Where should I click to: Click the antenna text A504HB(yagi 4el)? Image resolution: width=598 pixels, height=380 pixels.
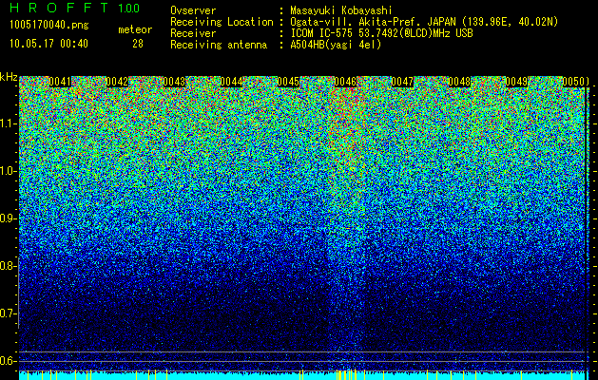tap(336, 45)
